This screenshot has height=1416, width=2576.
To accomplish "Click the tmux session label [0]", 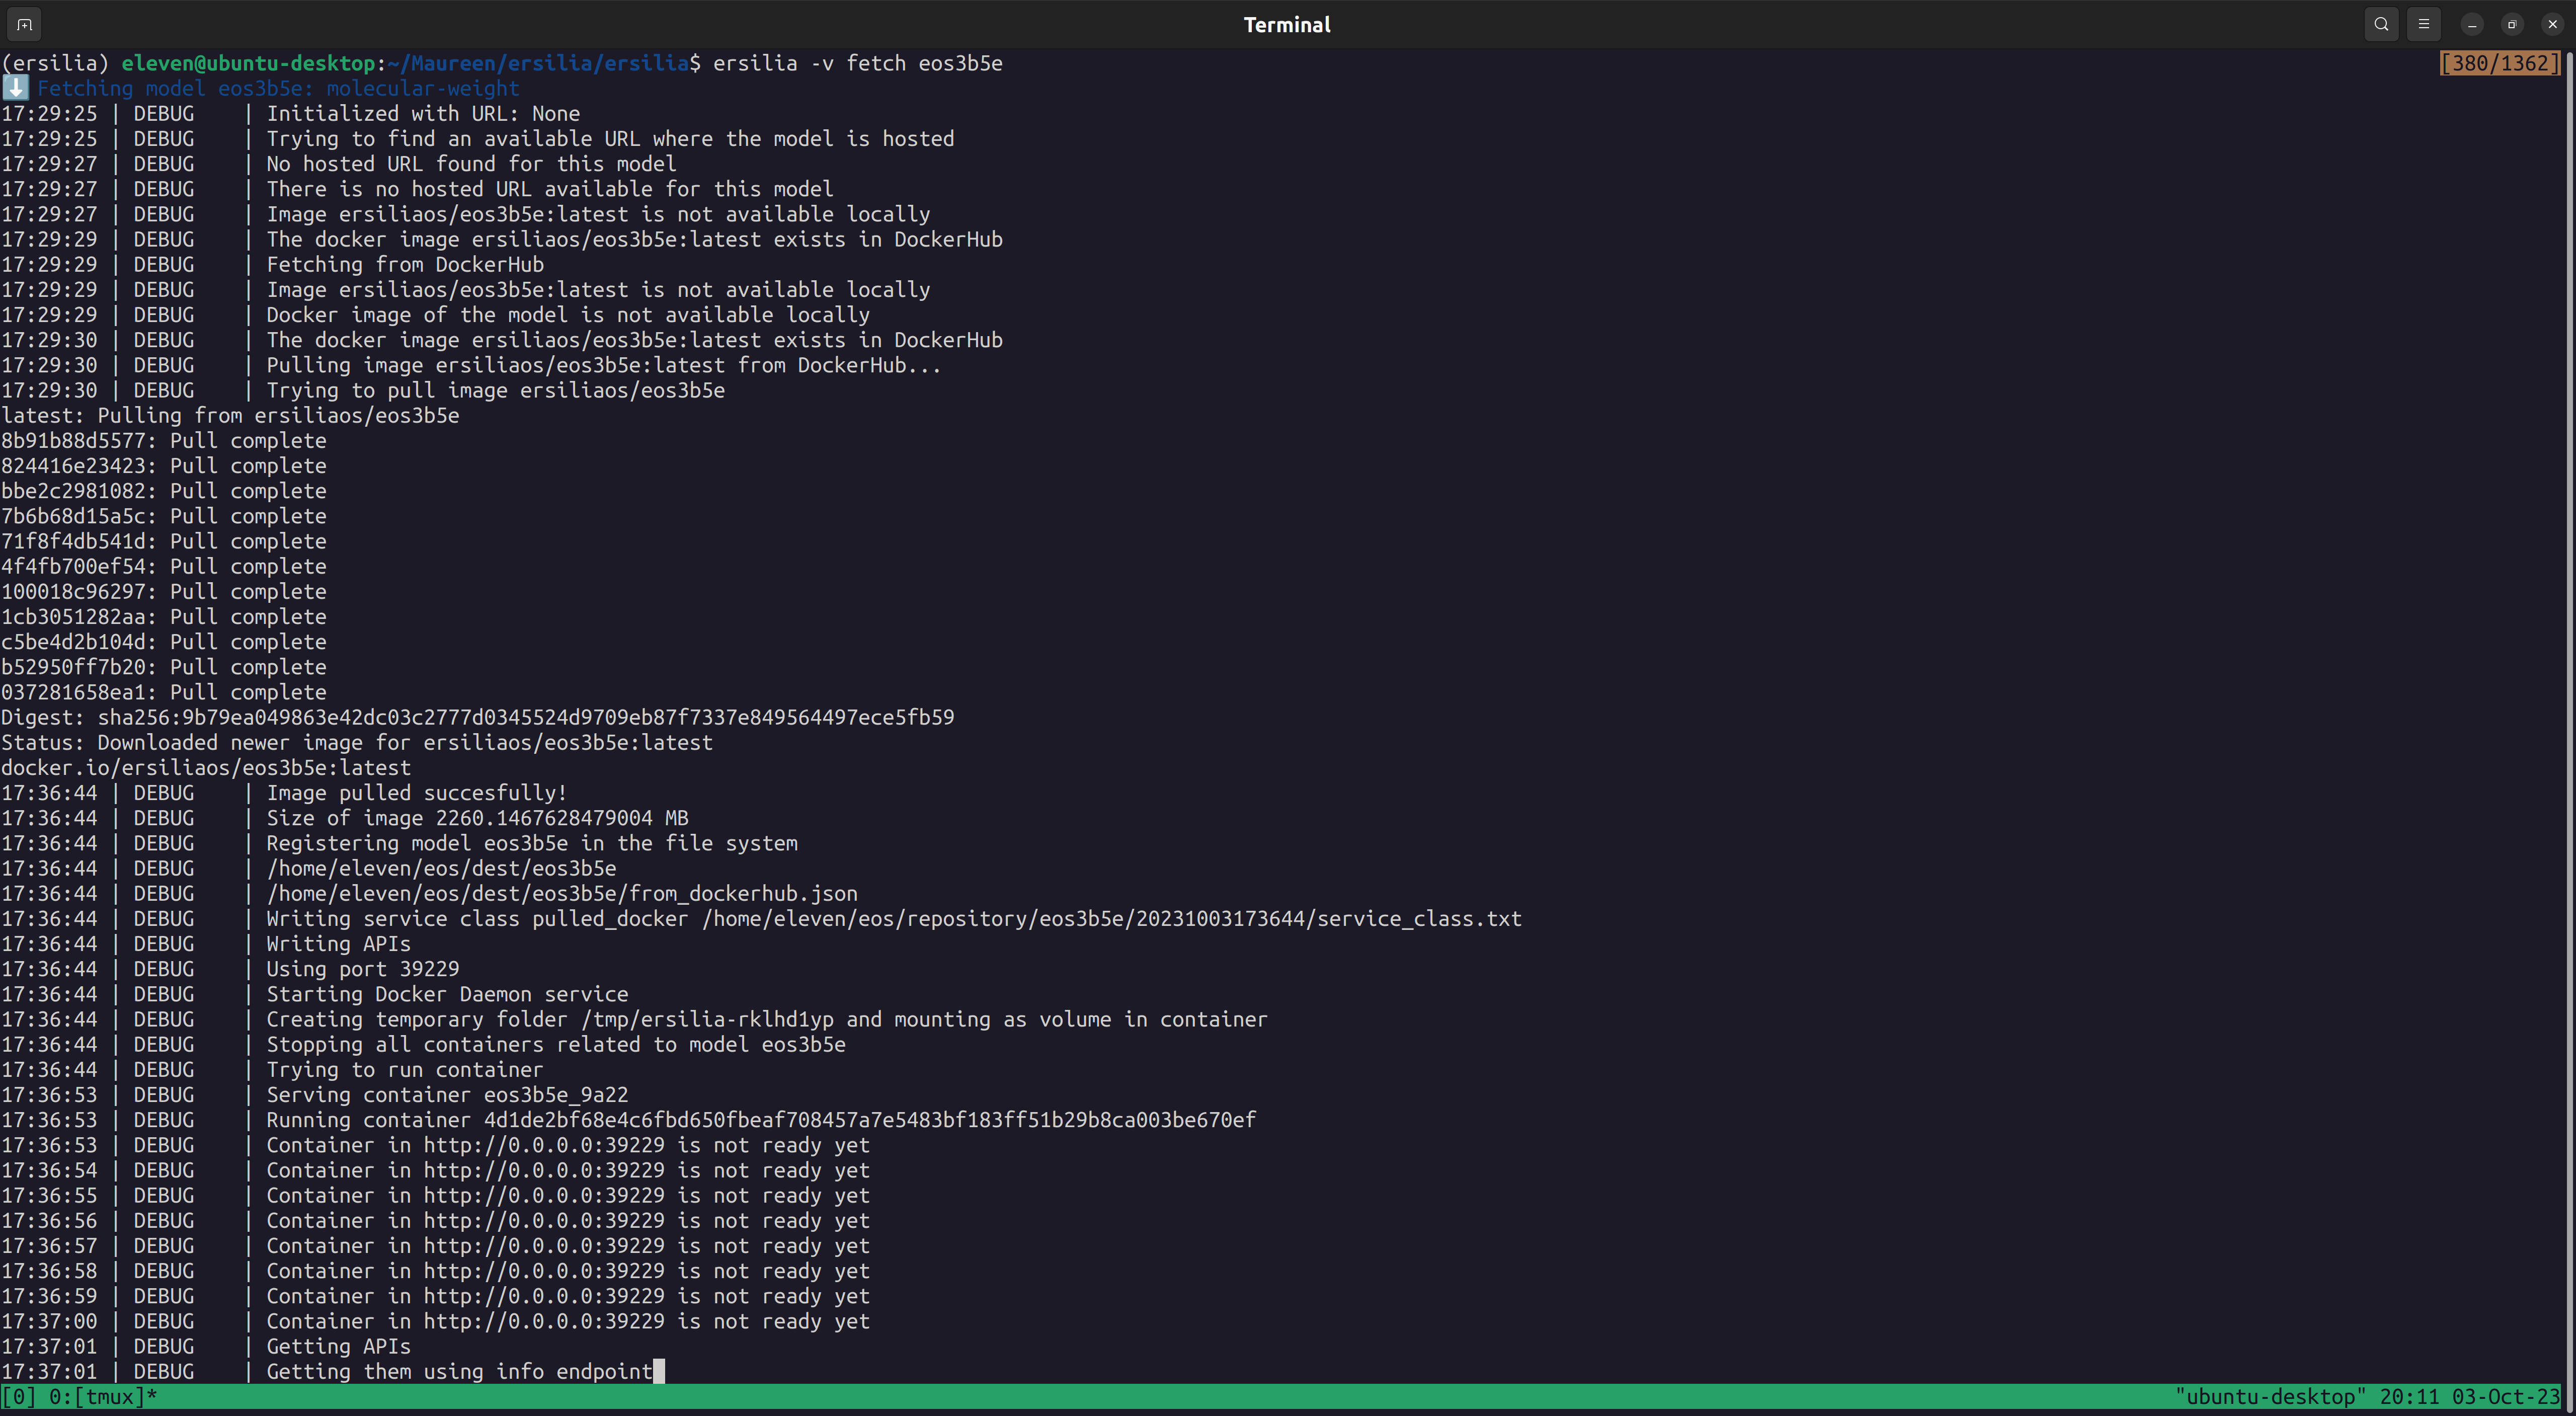I will click(18, 1396).
